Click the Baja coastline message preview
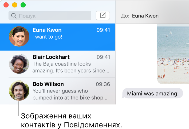The width and height of the screenshot is (189, 129). 71,67
